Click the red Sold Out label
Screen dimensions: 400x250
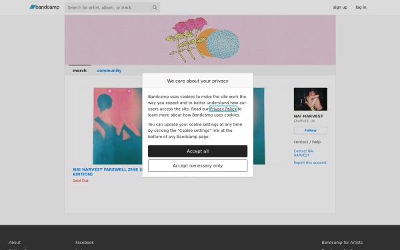81,181
